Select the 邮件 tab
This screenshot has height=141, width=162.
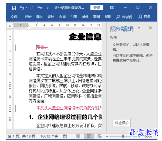(x=85, y=17)
